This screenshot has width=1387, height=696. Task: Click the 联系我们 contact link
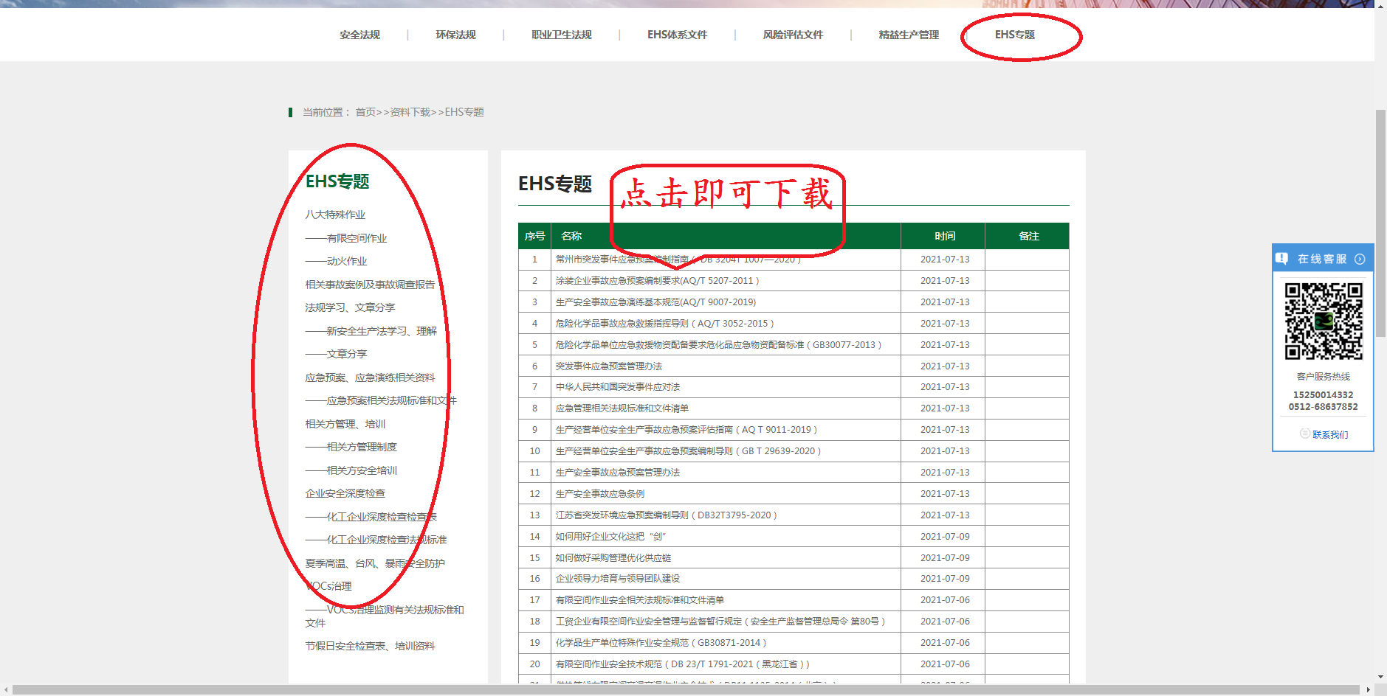pos(1329,434)
